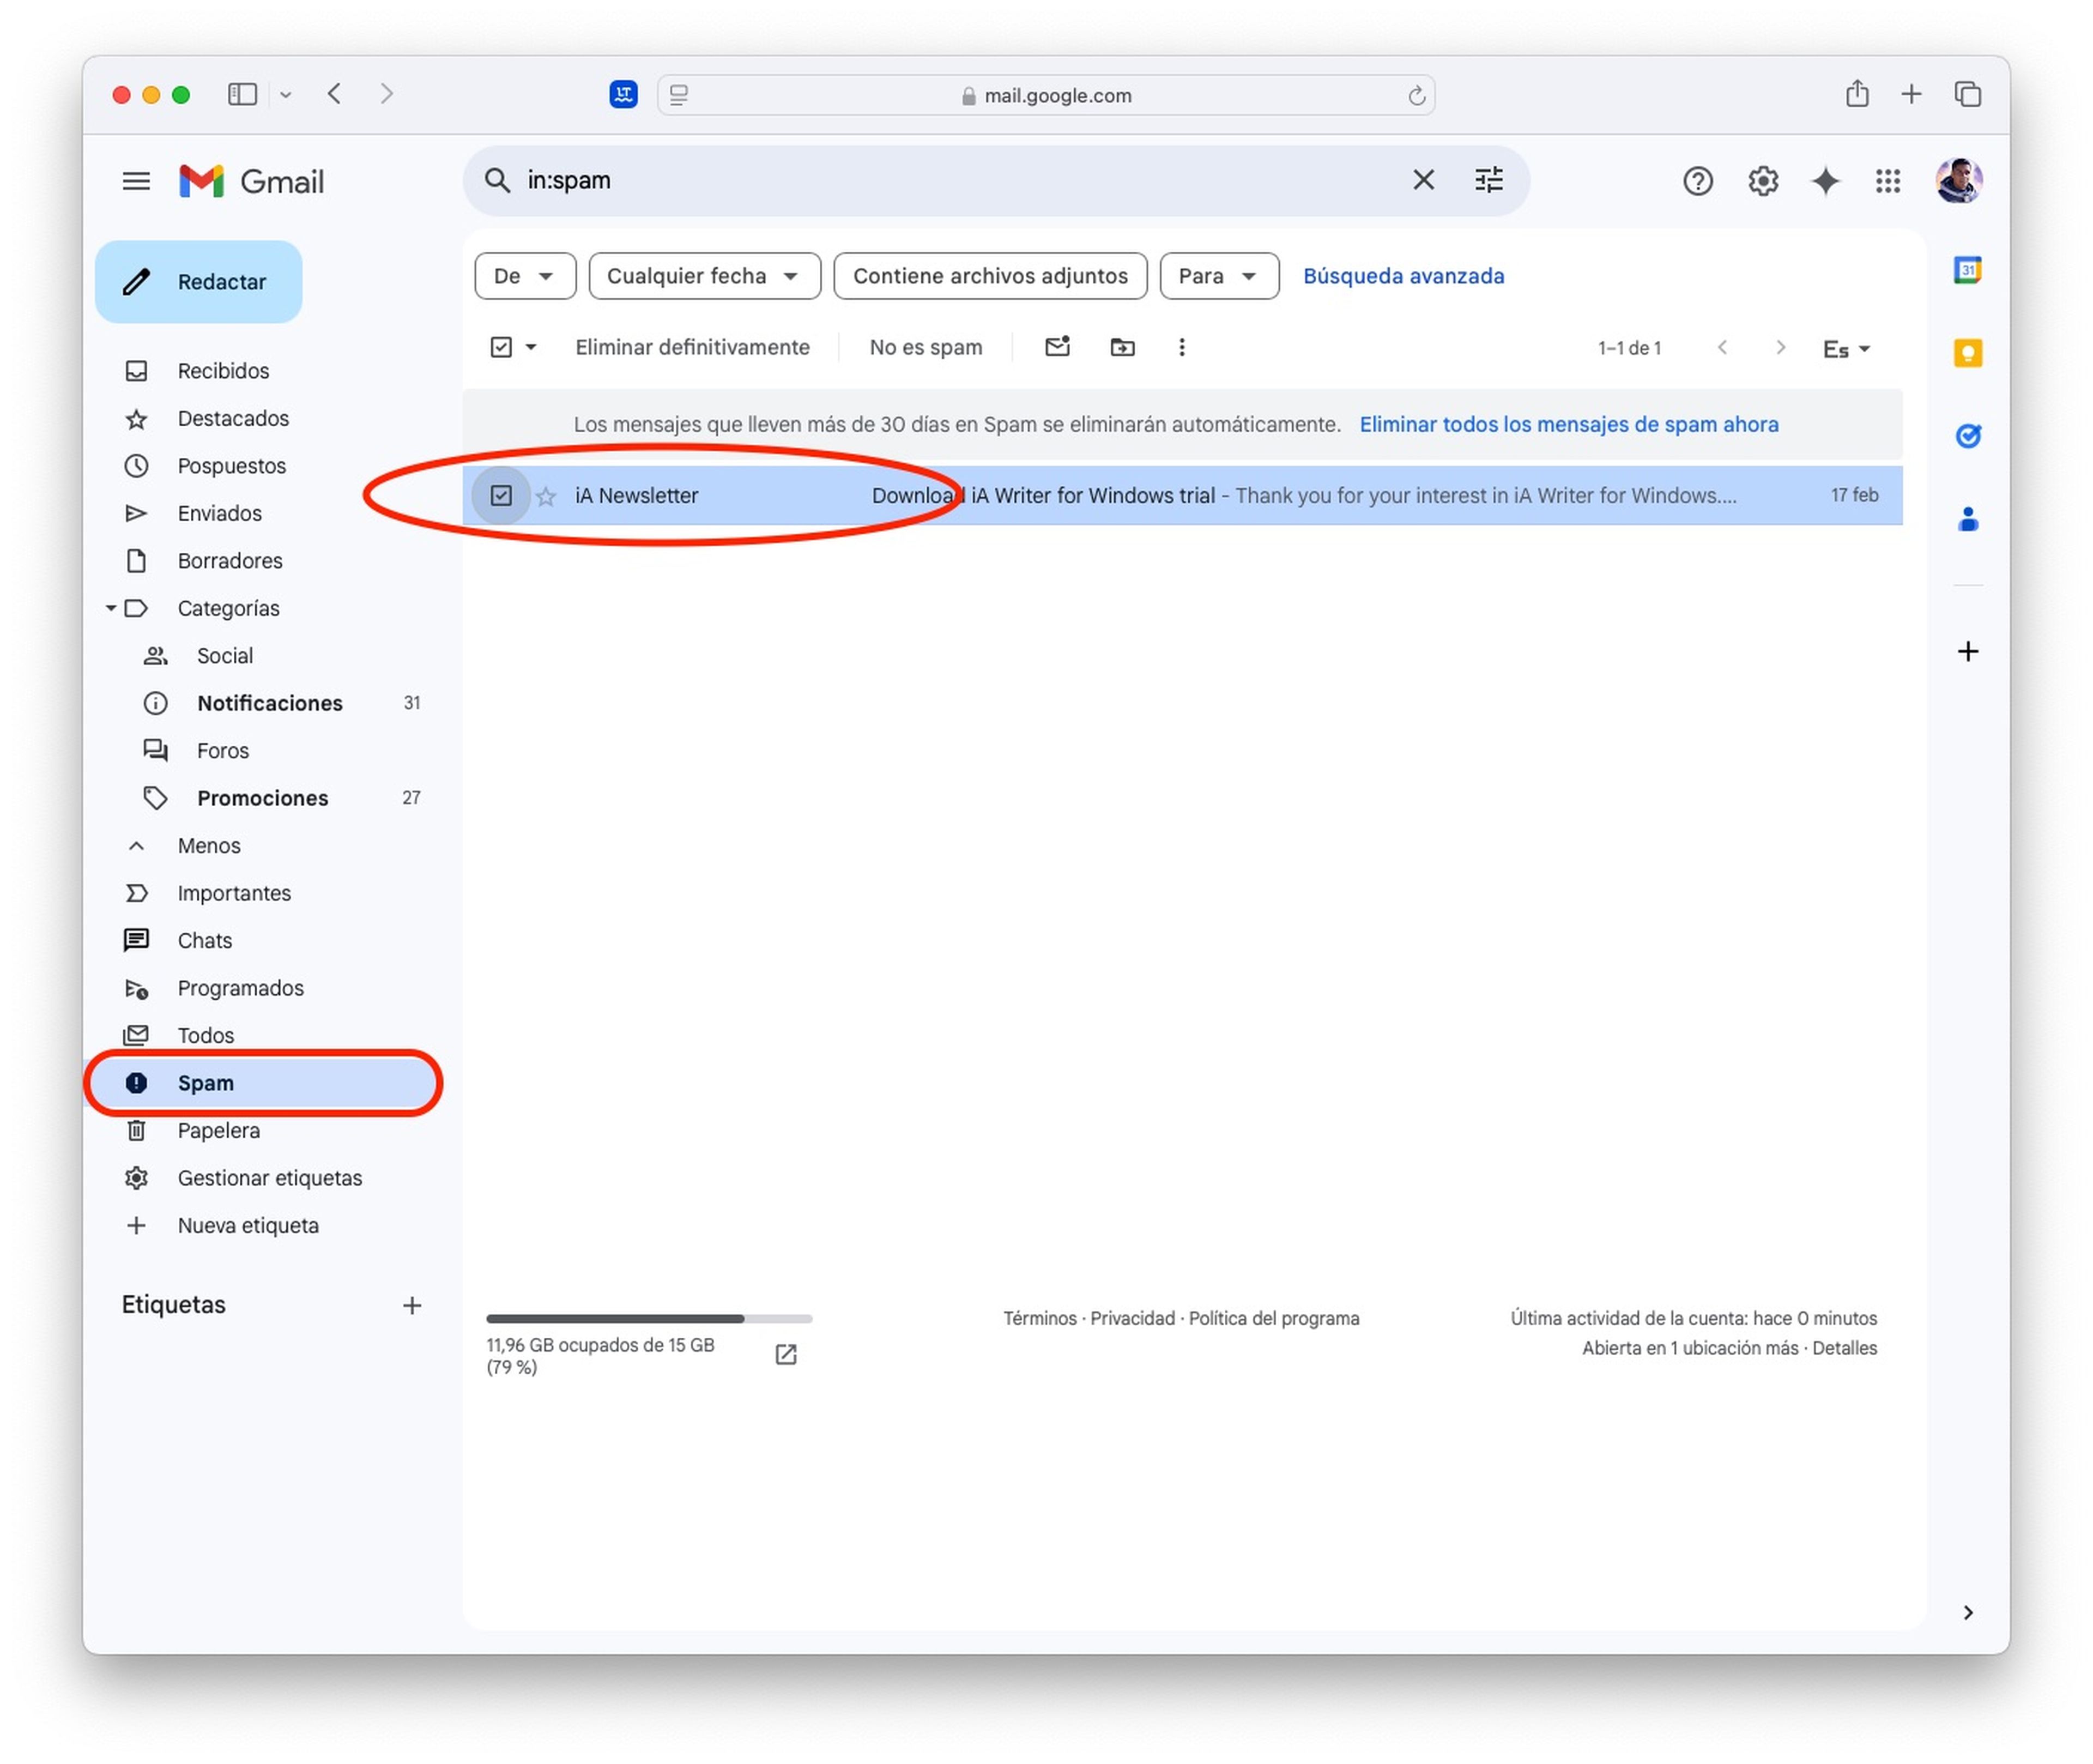The height and width of the screenshot is (1764, 2093).
Task: Open select-all dropdown arrow
Action: click(x=531, y=347)
